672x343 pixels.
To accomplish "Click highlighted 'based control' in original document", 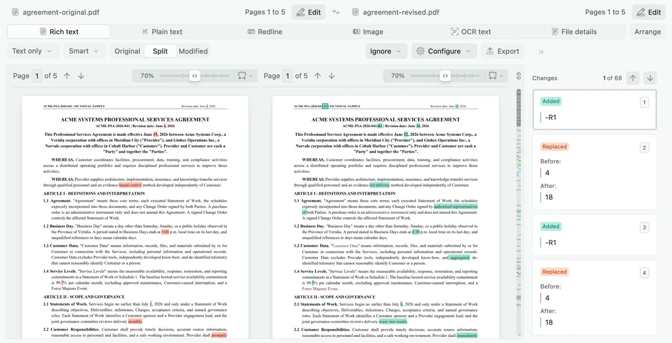I will pyautogui.click(x=131, y=185).
